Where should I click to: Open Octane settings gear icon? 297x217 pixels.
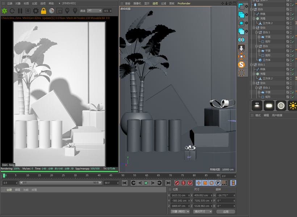point(35,11)
